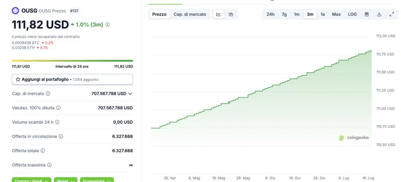Switch to the Cap. di mercato tab
Screen dimensions: 401x182
(x=190, y=14)
